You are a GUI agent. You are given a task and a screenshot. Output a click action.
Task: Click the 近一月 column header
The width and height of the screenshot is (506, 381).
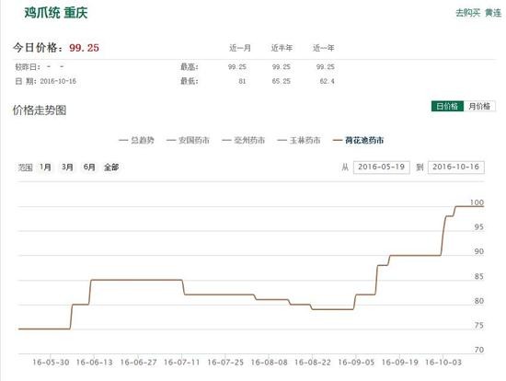pyautogui.click(x=240, y=48)
